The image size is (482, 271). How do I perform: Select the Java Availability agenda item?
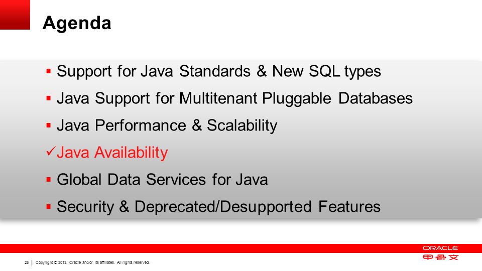pyautogui.click(x=112, y=153)
